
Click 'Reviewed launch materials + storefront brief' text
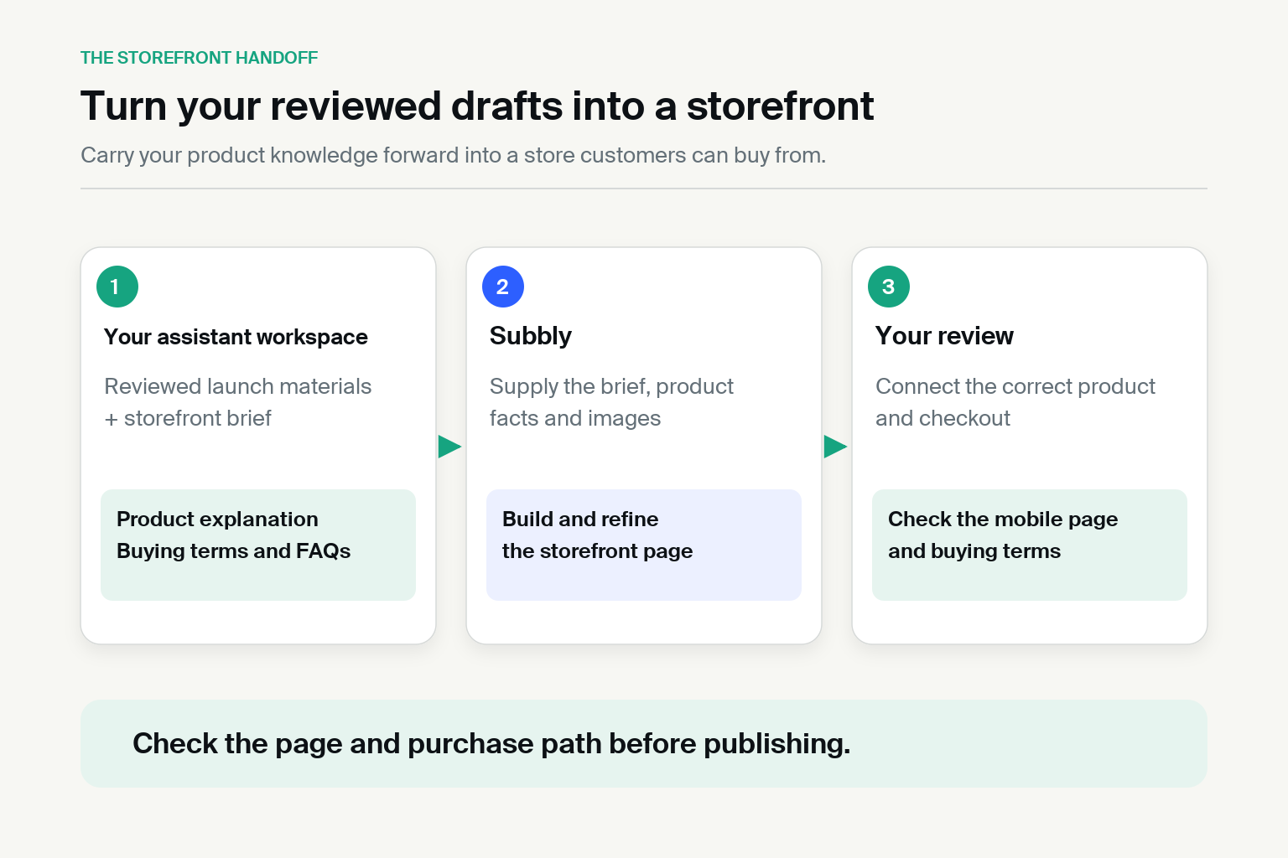tap(237, 402)
